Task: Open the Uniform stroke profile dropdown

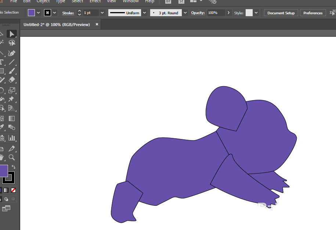Action: 144,13
